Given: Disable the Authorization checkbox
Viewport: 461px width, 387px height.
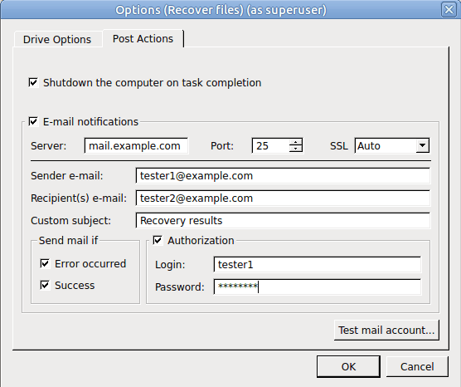Looking at the screenshot, I should click(158, 240).
